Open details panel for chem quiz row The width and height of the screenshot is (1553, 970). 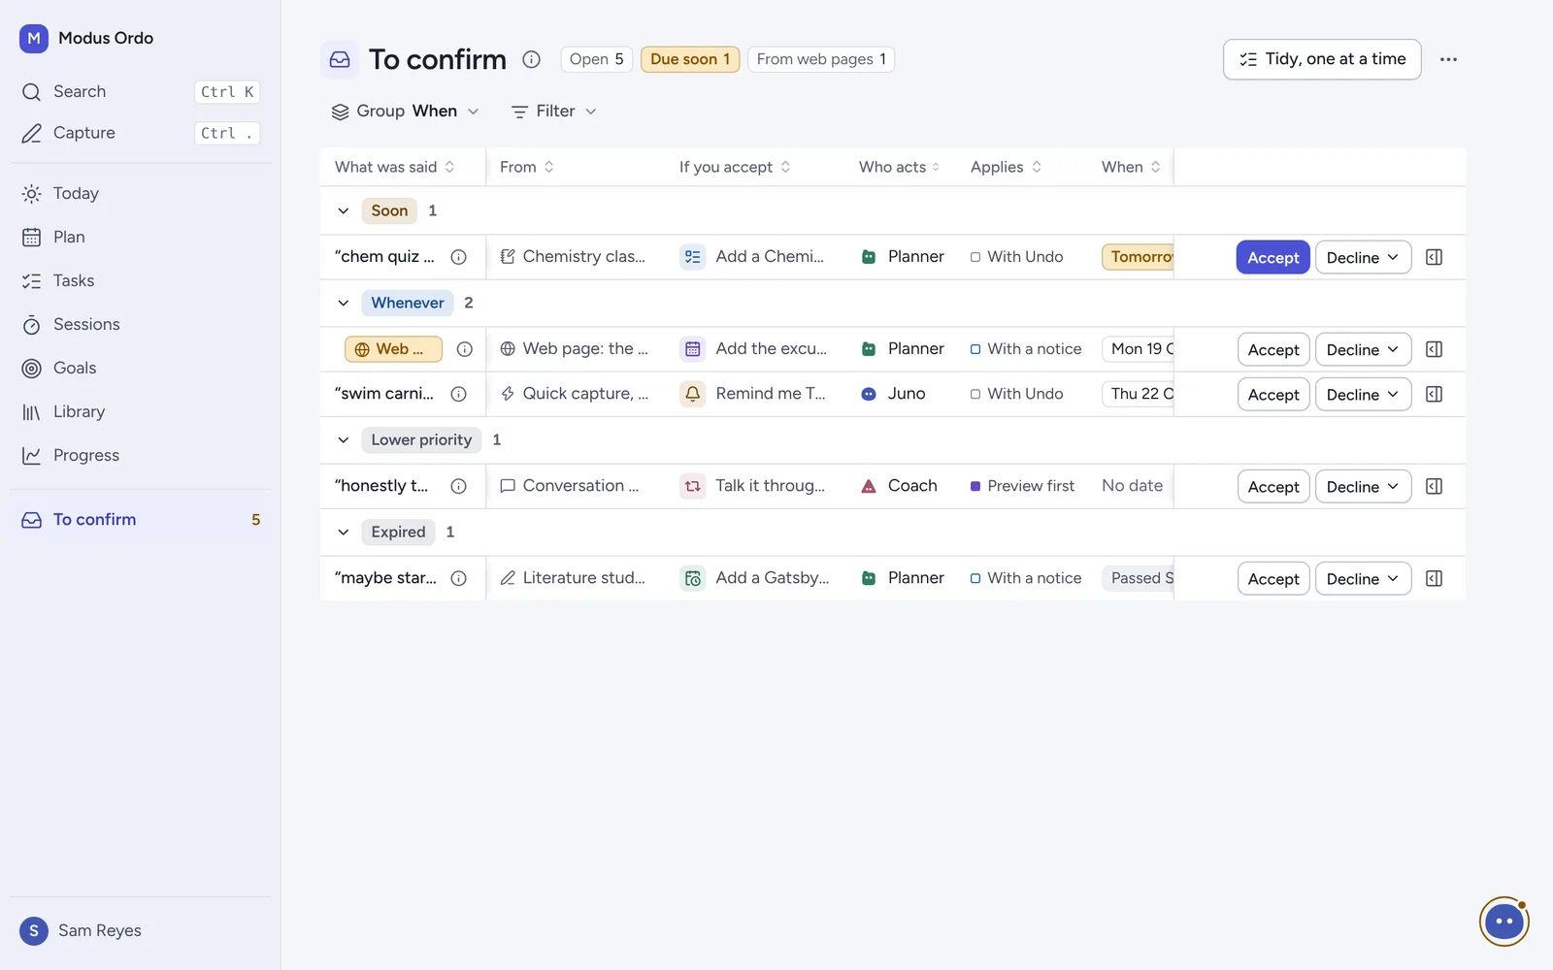1434,257
